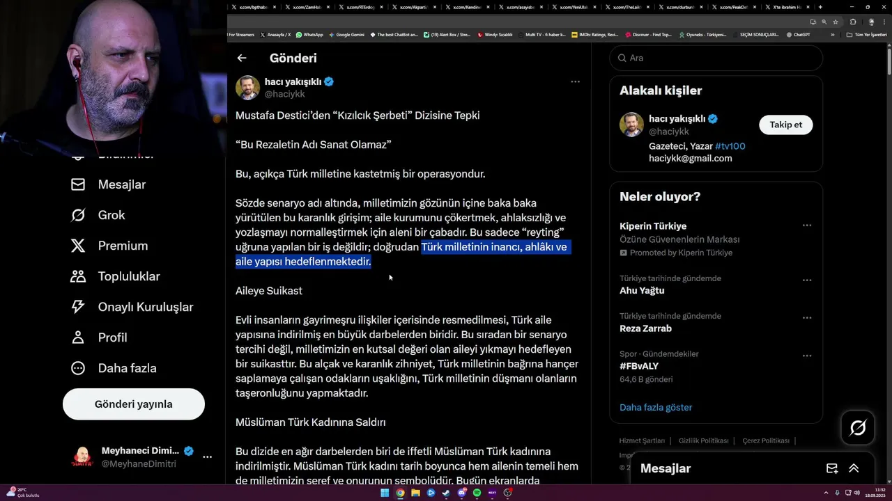Open File Explorer from the taskbar
The width and height of the screenshot is (892, 501).
click(x=415, y=493)
